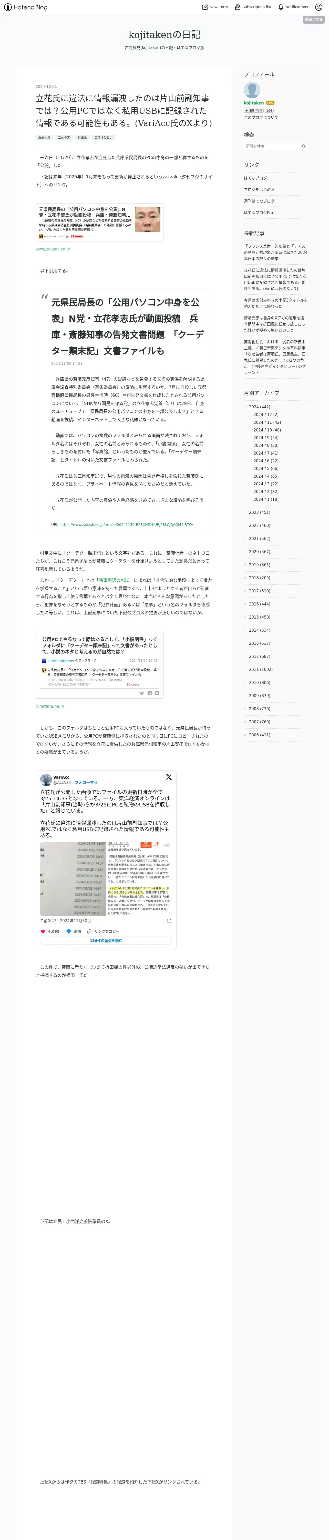Open the zakzak link card thumbnail photo
This screenshot has width=329, height=1540.
(x=148, y=219)
